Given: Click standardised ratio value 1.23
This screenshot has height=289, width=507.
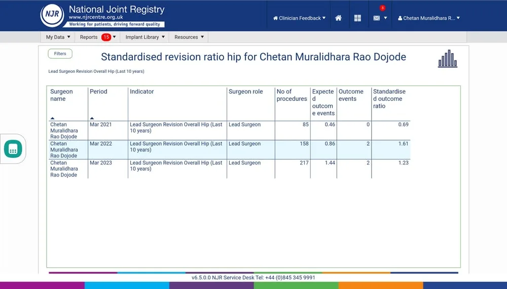Looking at the screenshot, I should 403,162.
